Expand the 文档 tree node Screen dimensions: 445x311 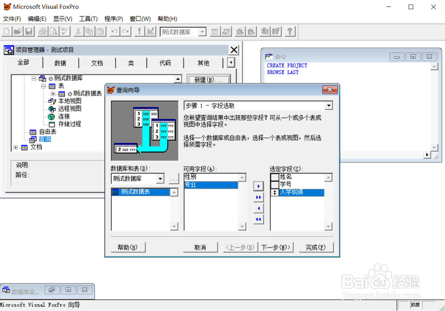pyautogui.click(x=16, y=147)
